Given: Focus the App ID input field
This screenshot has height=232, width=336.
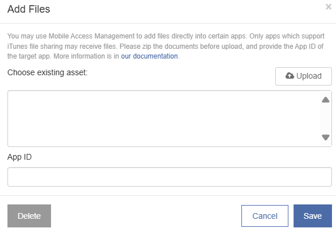Looking at the screenshot, I should (x=170, y=177).
